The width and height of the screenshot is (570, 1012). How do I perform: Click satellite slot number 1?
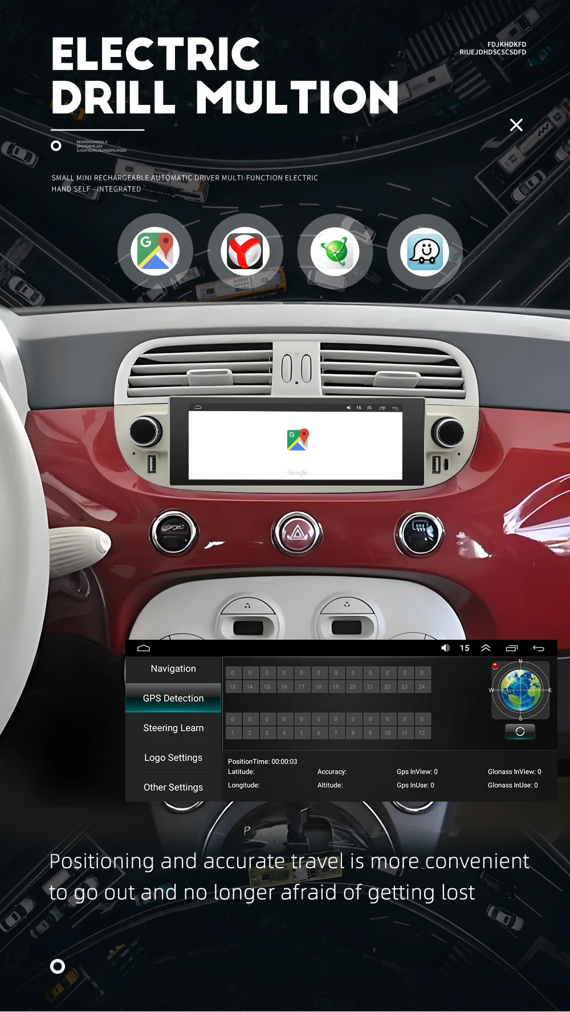(233, 733)
